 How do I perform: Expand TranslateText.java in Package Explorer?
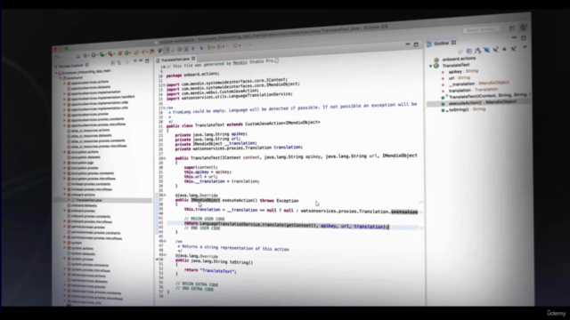[x=69, y=200]
